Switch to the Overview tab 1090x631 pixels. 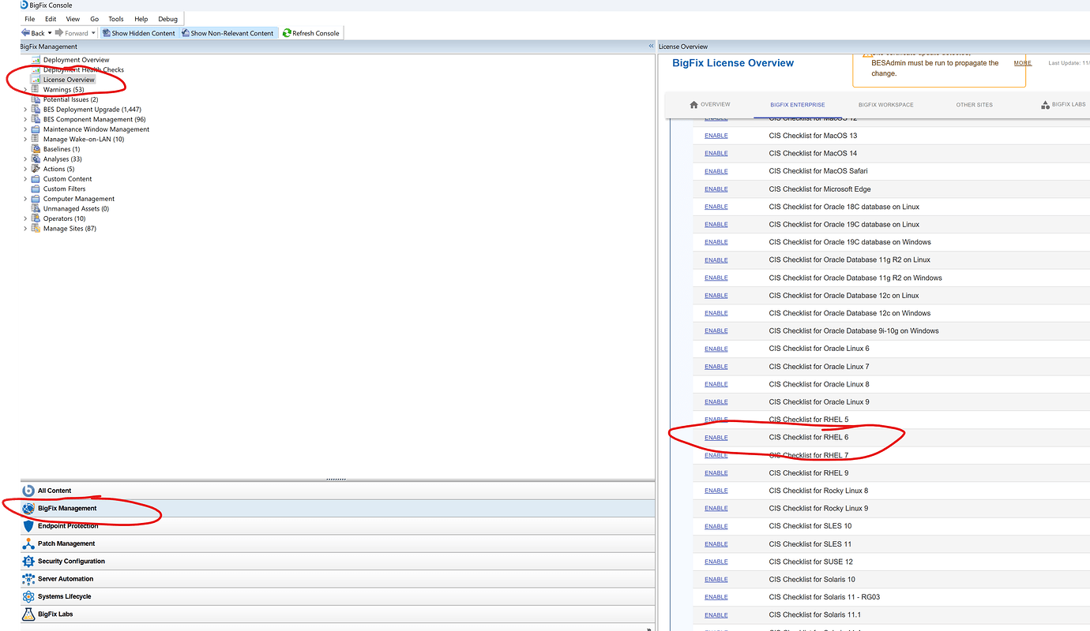(710, 105)
